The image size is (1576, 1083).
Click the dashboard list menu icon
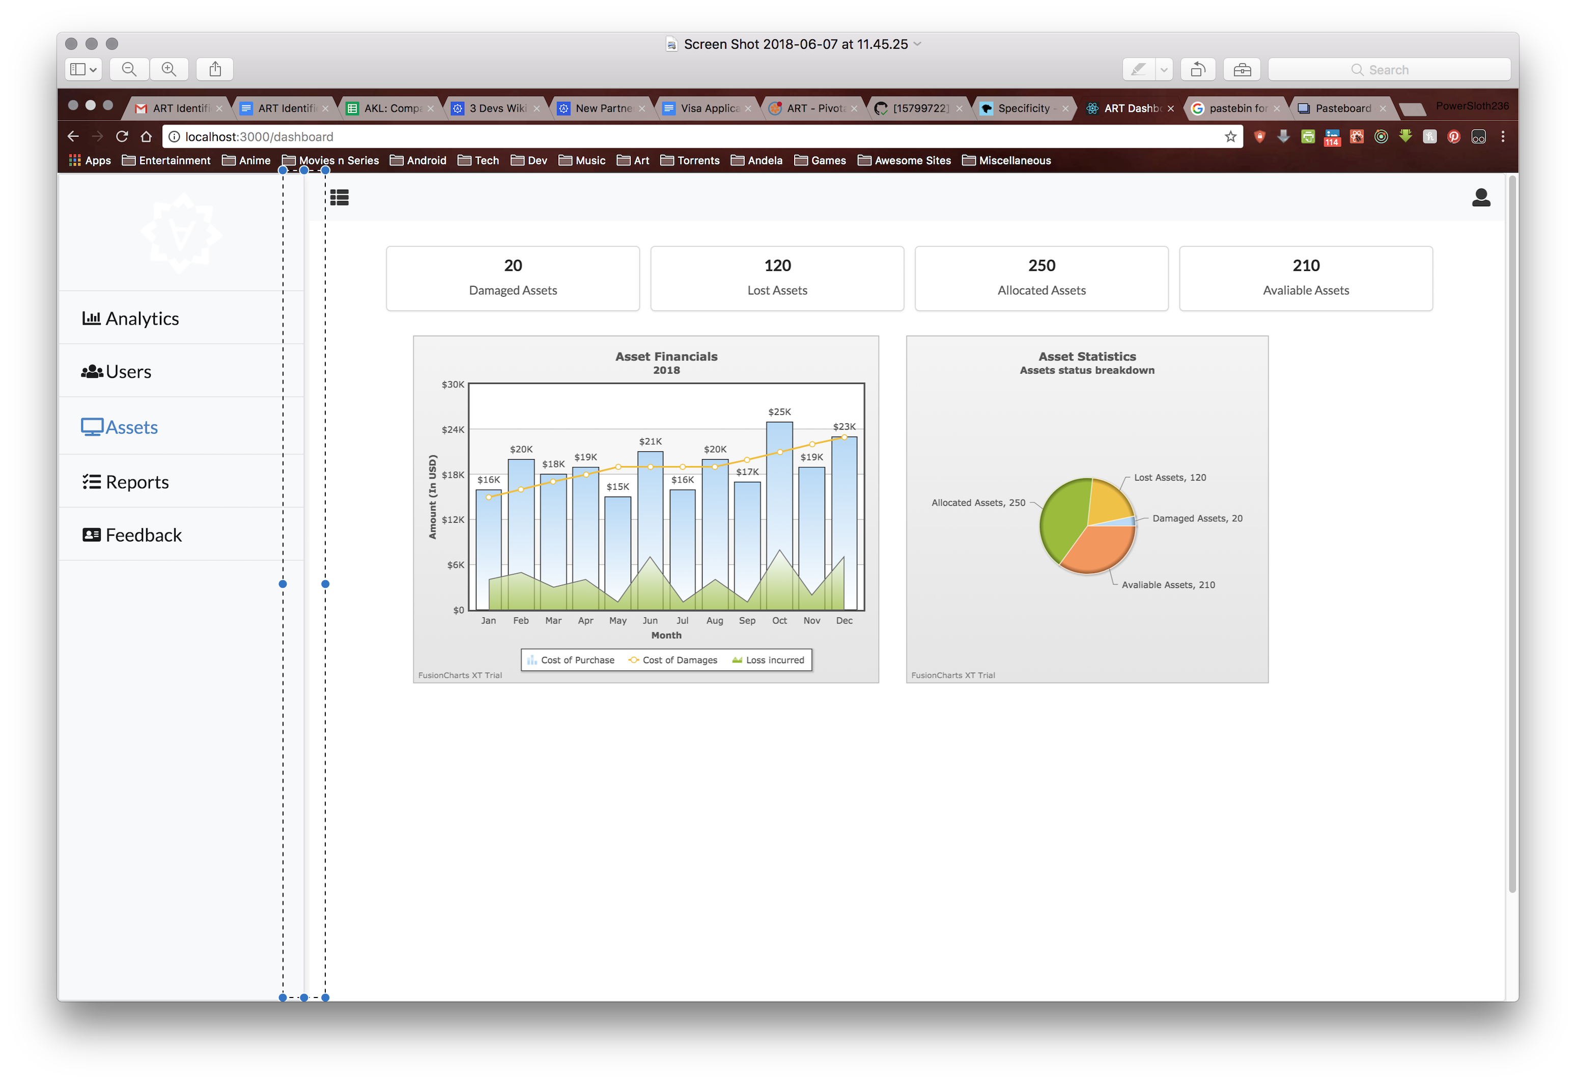[x=340, y=197]
